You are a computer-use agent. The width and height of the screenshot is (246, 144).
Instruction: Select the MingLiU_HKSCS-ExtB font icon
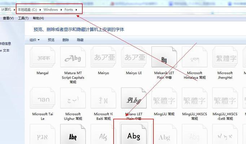pyautogui.click(x=225, y=98)
